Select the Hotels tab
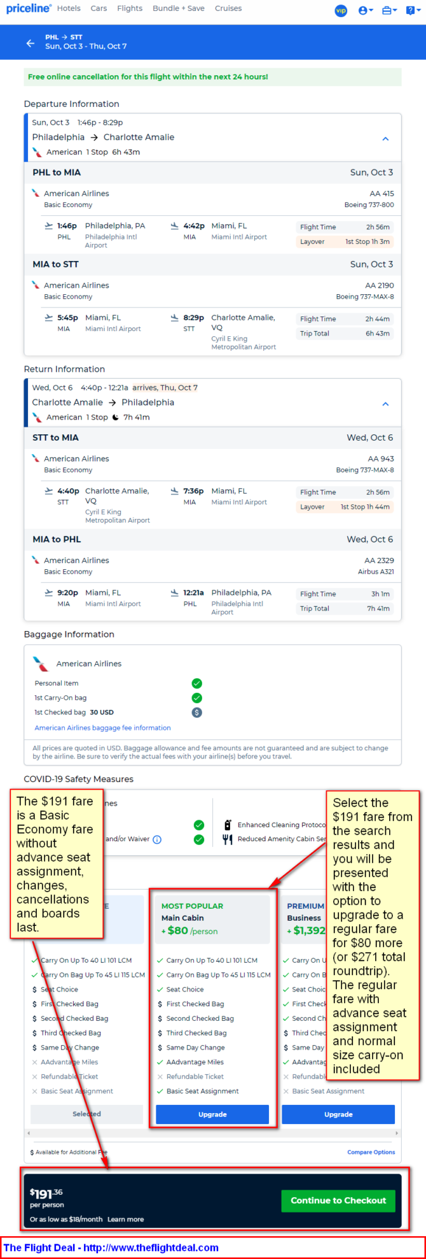This screenshot has height=1259, width=426. (x=69, y=8)
